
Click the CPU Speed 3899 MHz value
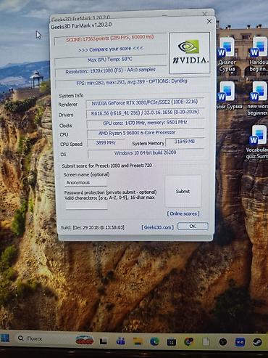click(106, 143)
